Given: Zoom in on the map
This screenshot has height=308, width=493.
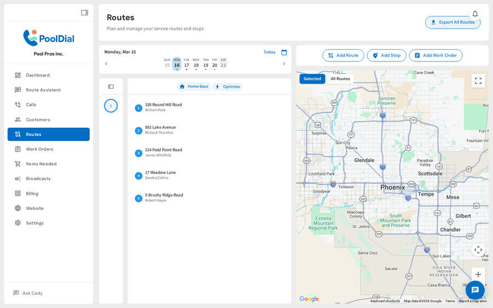Looking at the screenshot, I should coord(478,275).
